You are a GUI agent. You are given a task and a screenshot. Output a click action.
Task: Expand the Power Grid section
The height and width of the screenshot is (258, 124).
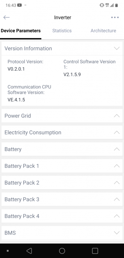tap(62, 116)
